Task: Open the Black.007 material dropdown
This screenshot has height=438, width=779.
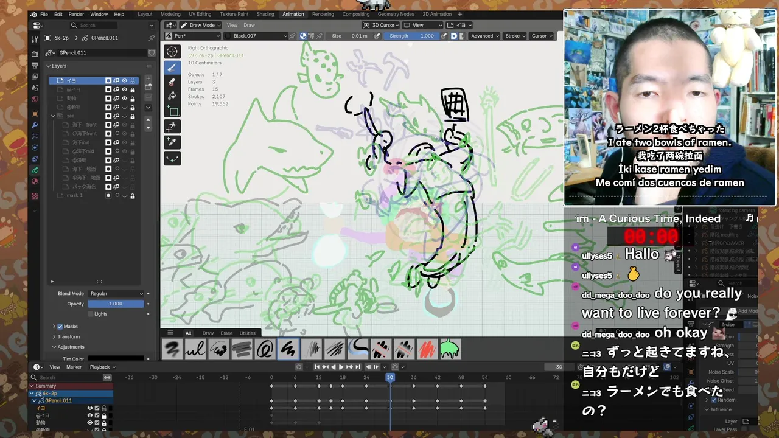Action: point(255,36)
